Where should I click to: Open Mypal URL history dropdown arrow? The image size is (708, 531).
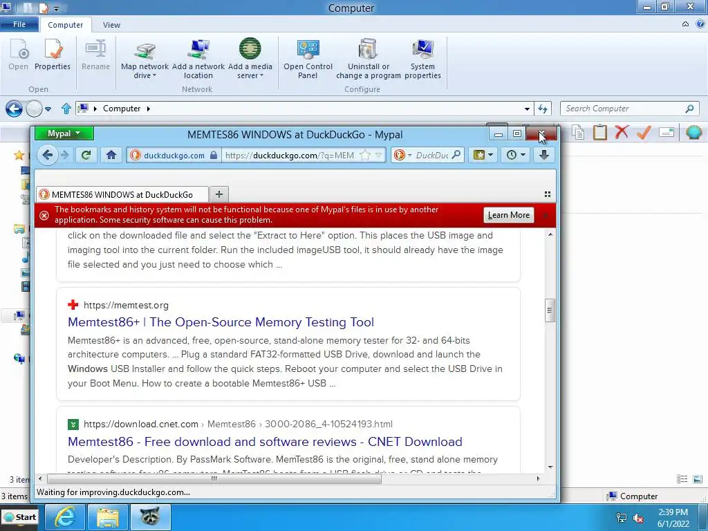pos(380,156)
